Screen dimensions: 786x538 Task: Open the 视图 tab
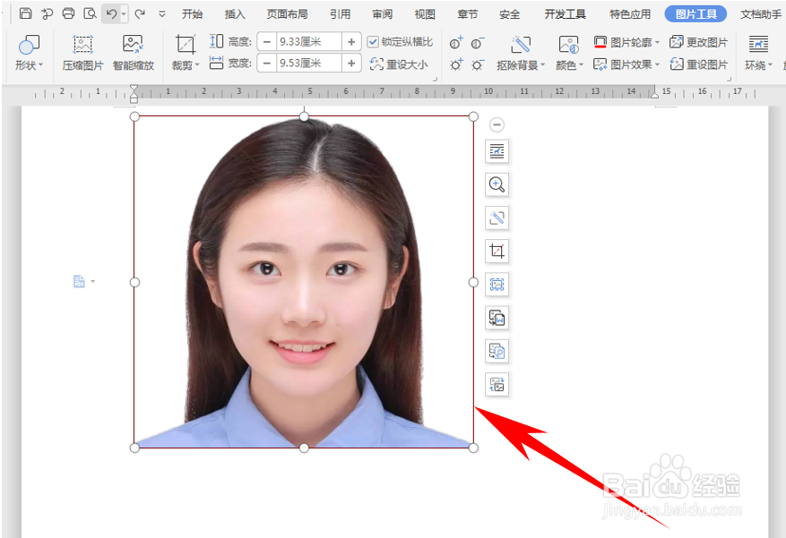point(425,14)
